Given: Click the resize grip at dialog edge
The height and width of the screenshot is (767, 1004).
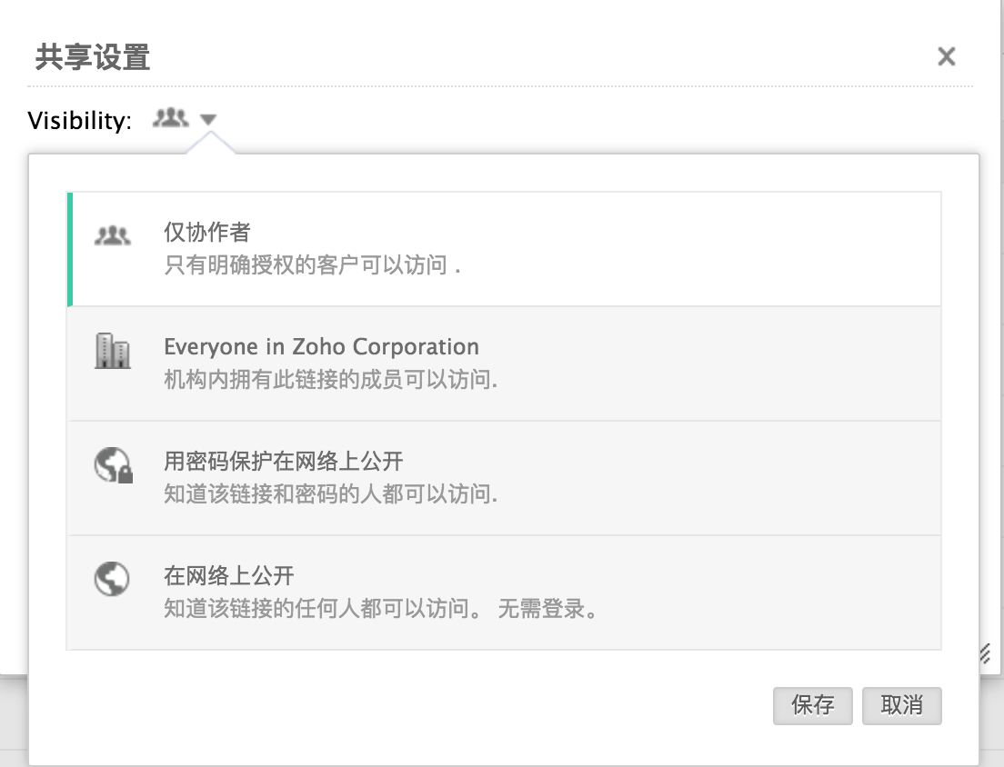Looking at the screenshot, I should tap(984, 655).
